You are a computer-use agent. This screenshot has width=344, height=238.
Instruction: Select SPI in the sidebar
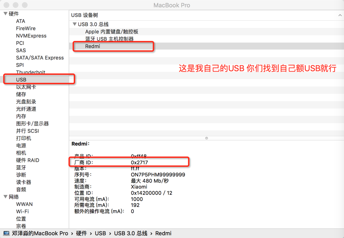20,65
